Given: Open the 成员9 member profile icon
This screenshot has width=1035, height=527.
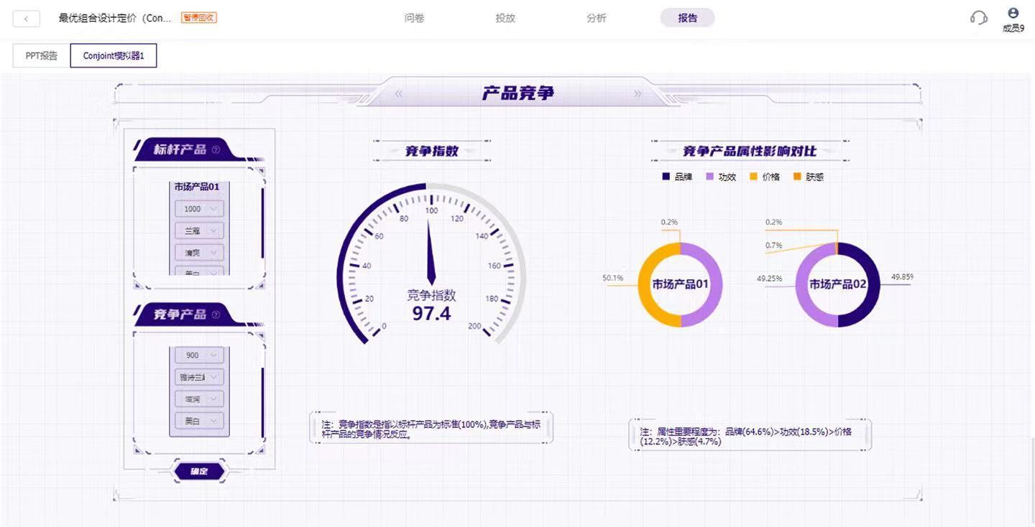Looking at the screenshot, I should pyautogui.click(x=1013, y=13).
